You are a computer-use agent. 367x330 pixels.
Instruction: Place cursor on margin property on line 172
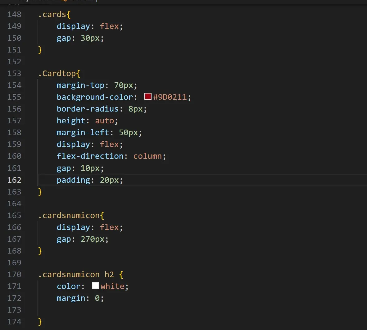click(x=71, y=298)
